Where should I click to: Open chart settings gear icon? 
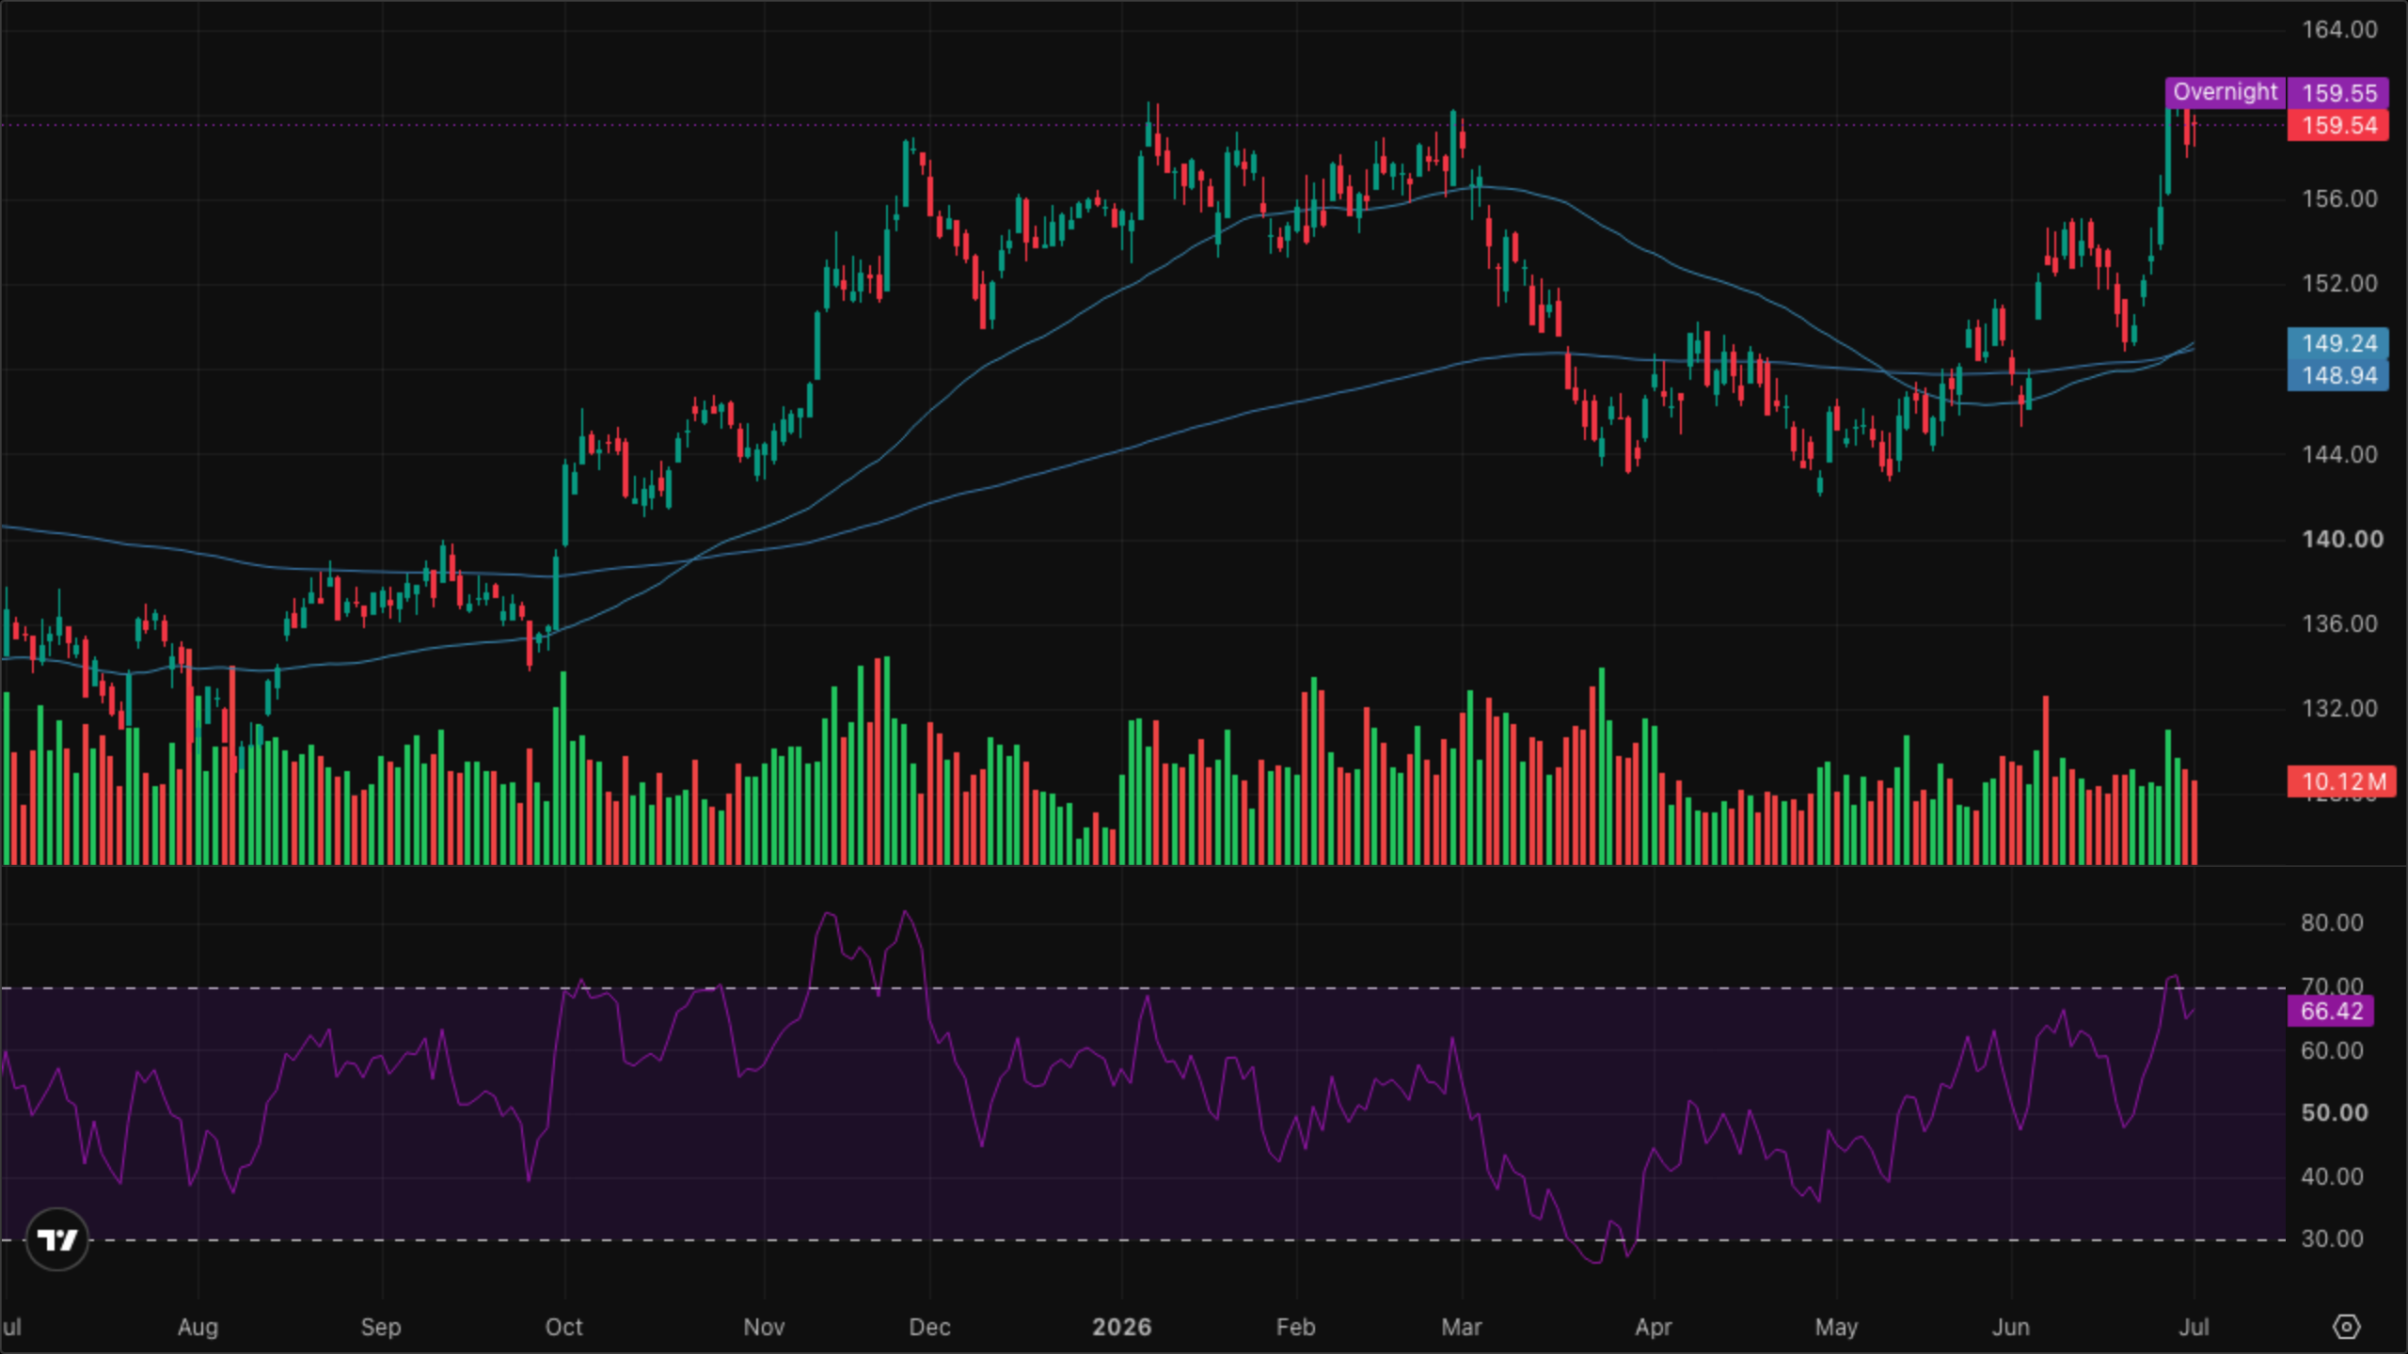tap(2346, 1327)
